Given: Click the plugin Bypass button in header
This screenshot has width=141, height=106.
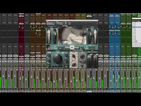Looking at the screenshot, I should [x=69, y=23].
